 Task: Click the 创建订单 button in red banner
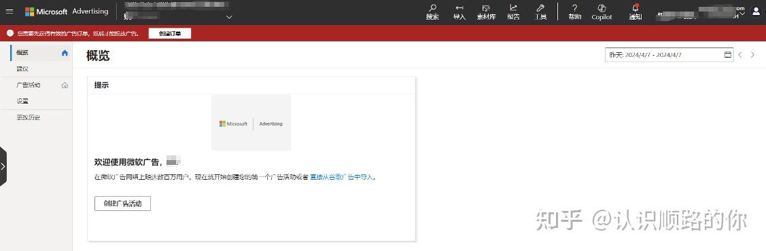click(169, 34)
